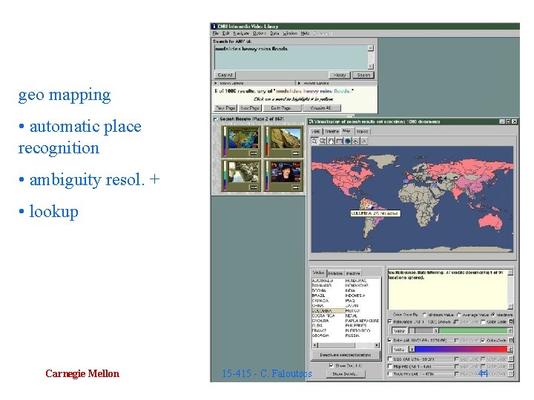Switch to the Invisible locations tab
The width and height of the screenshot is (534, 400).
tap(335, 273)
